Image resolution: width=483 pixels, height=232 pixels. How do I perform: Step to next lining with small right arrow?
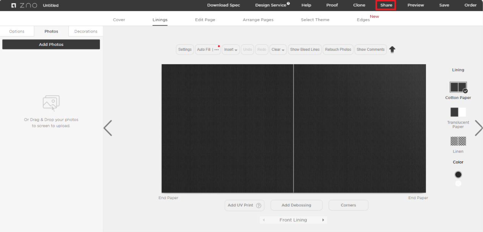323,220
